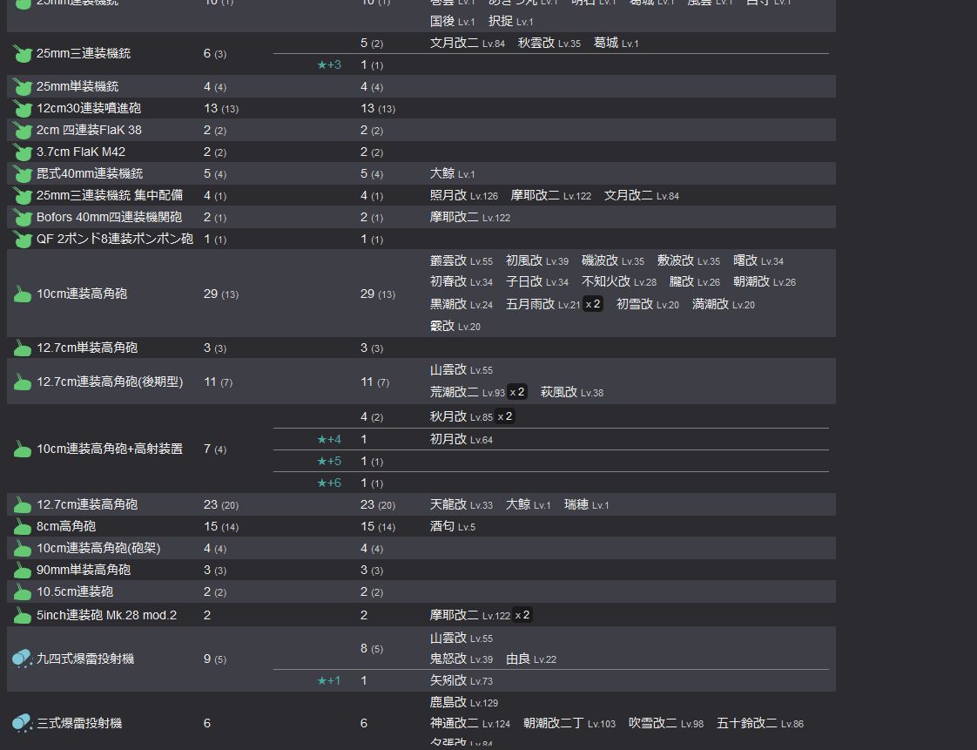Viewport: 977px width, 750px height.
Task: Click ship 朝潮改二丁 Lv.103
Action: pyautogui.click(x=569, y=724)
